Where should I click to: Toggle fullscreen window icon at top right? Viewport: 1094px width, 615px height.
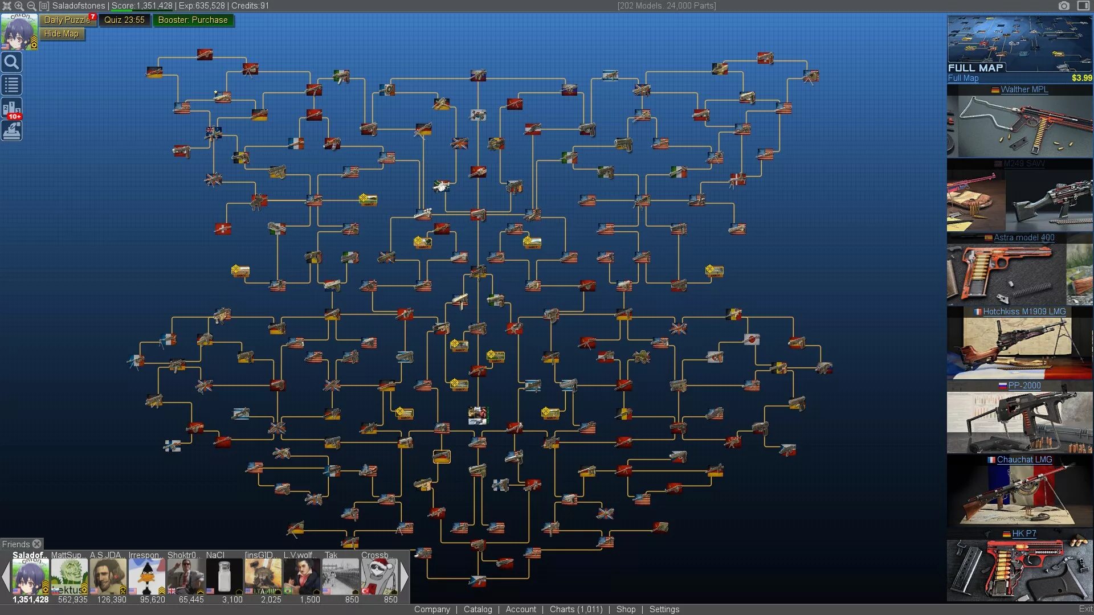point(1083,6)
